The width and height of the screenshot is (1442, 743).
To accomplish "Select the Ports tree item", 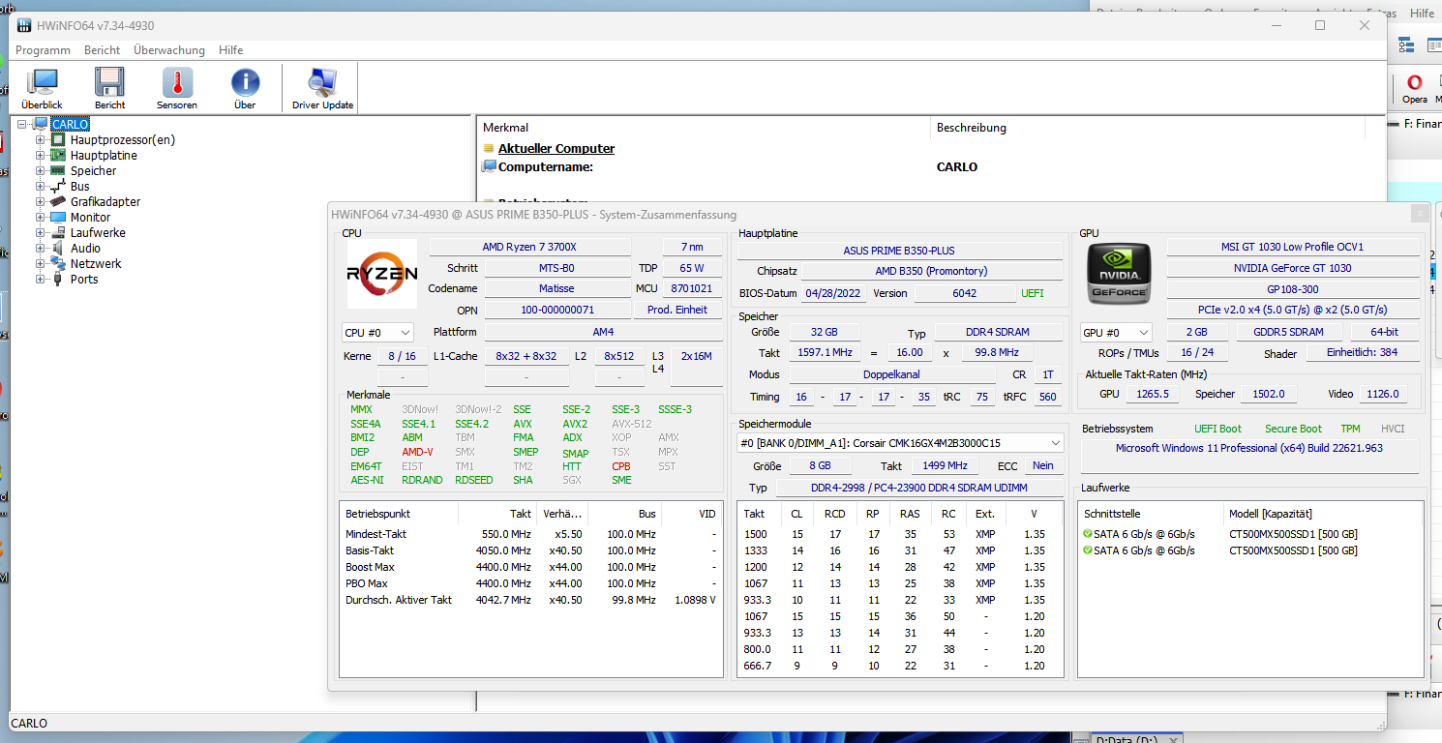I will tap(84, 280).
